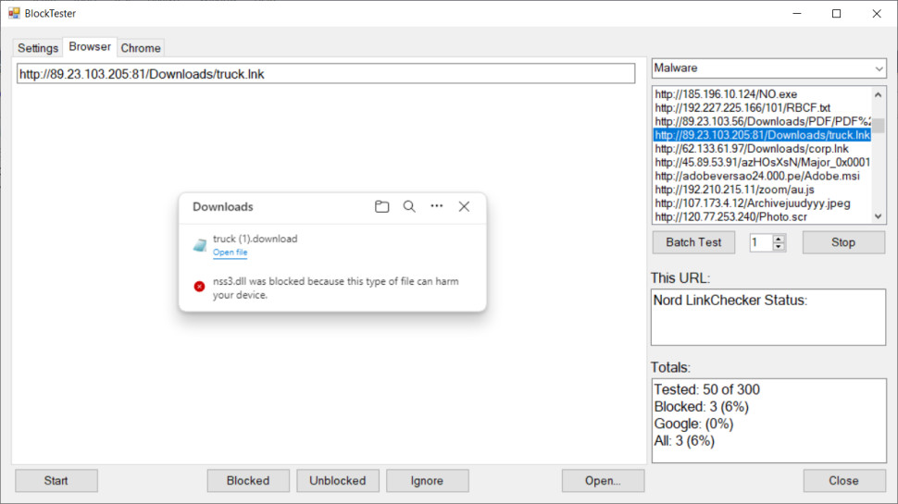Click the Tested: 50 of 300 line
898x504 pixels.
point(706,389)
